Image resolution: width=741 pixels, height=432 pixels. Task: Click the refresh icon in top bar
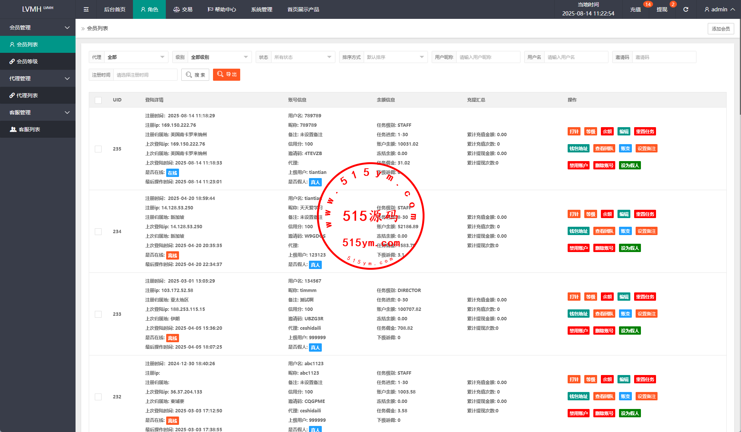pyautogui.click(x=686, y=9)
